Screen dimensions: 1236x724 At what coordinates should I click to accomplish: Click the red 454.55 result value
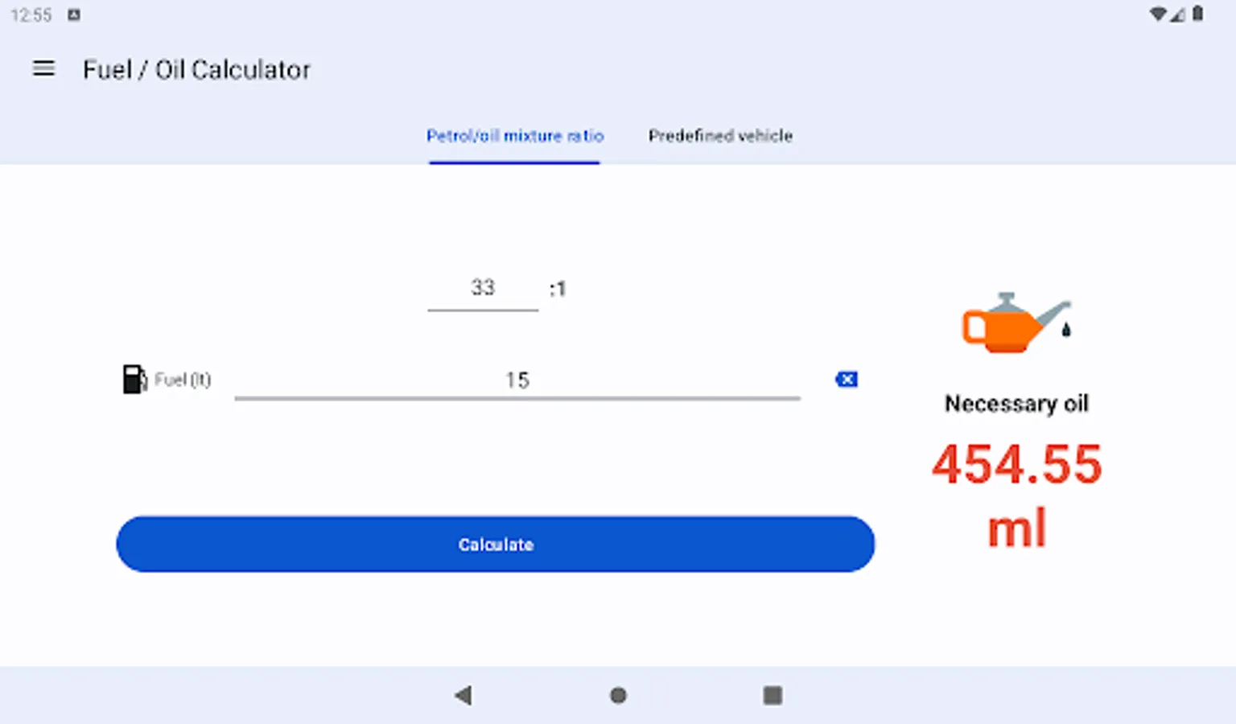point(1016,465)
